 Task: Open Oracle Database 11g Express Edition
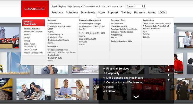[59, 28]
